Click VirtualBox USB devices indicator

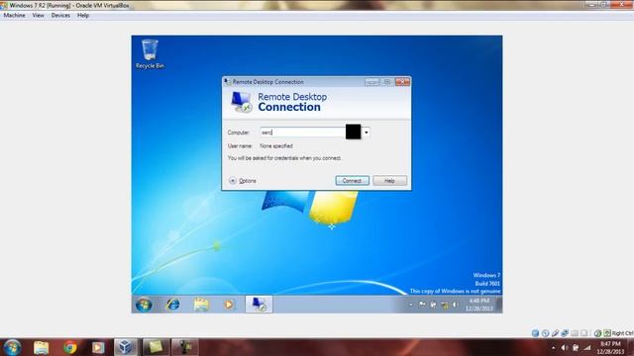555,333
